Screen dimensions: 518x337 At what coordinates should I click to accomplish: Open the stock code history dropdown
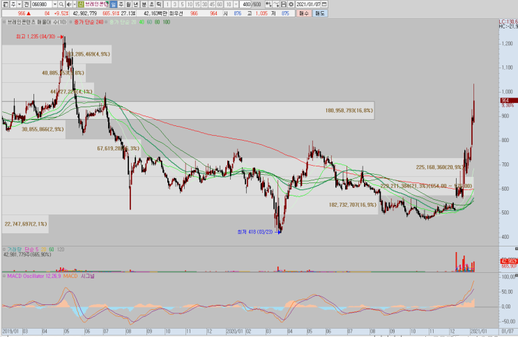tap(55, 4)
